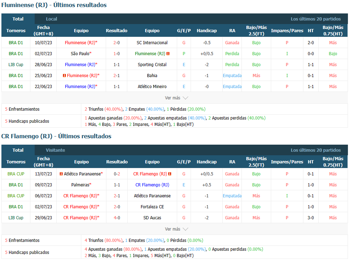Click the 2-1 result against Atlético Paranaense
The image size is (349, 261).
[x=117, y=196]
